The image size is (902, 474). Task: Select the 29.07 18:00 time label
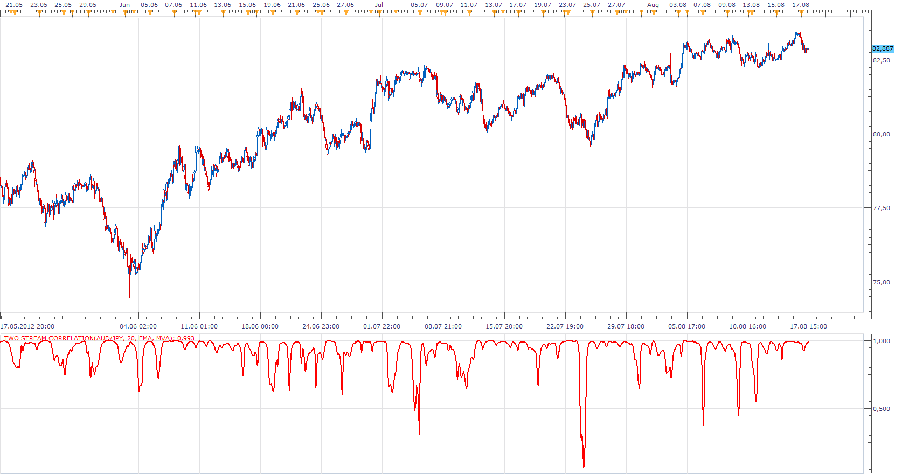(626, 326)
